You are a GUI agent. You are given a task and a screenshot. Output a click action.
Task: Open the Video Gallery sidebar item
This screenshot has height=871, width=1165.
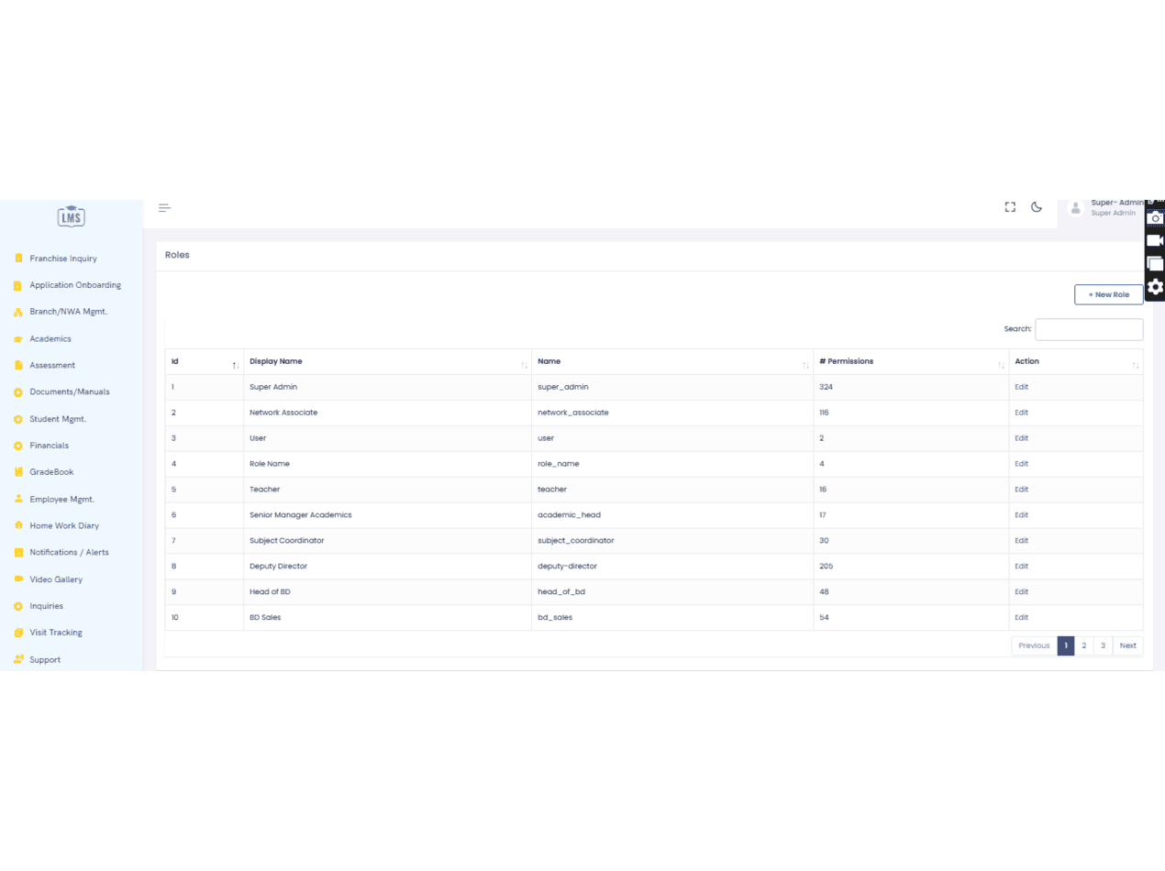55,579
